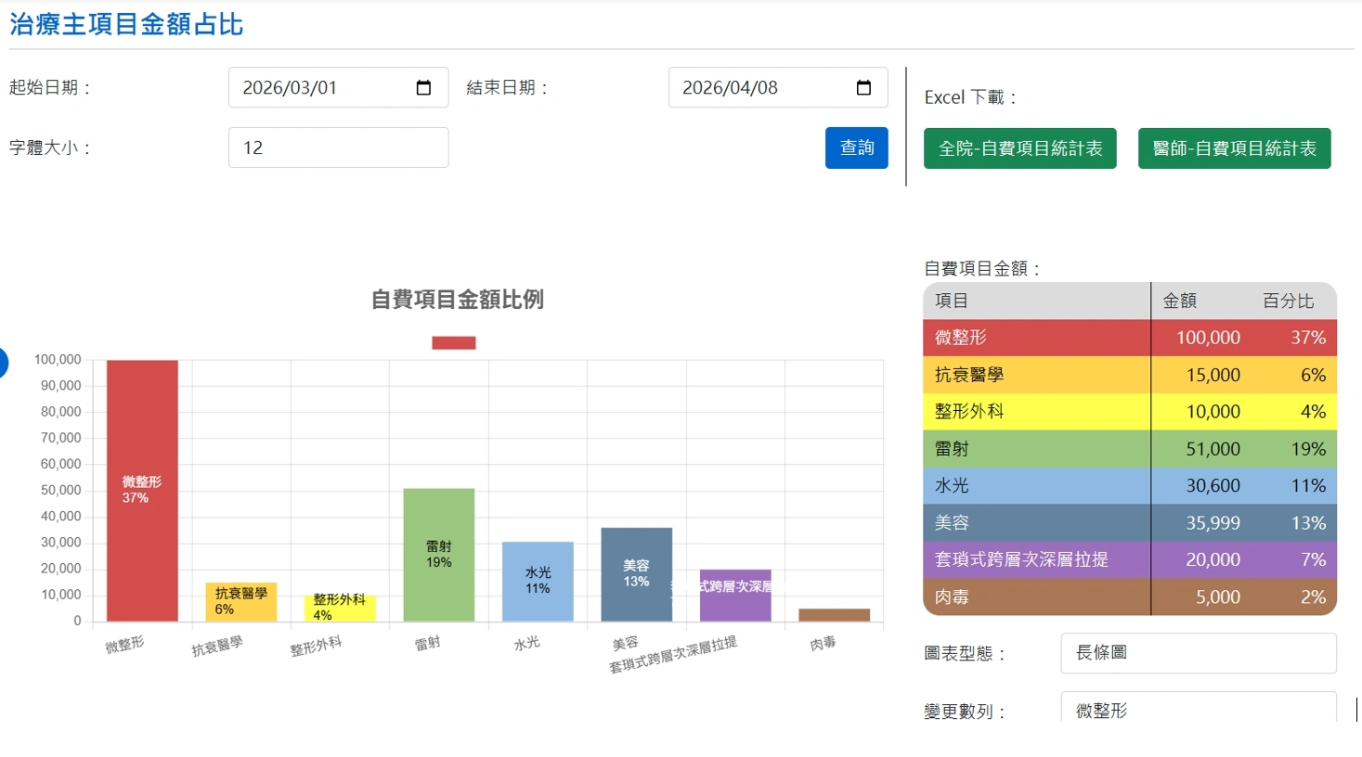Click the blue 查詢 button
Screen dimensions: 1362x757
click(x=857, y=148)
